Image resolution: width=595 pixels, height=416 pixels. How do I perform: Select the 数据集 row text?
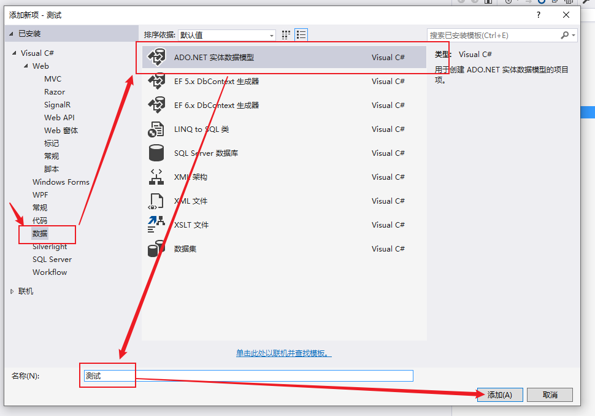(185, 249)
